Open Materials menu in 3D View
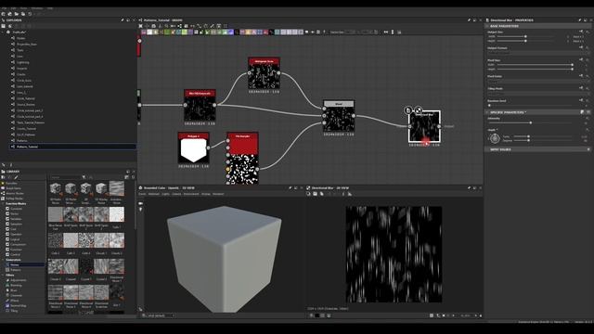This screenshot has width=594, height=334. pos(153,194)
